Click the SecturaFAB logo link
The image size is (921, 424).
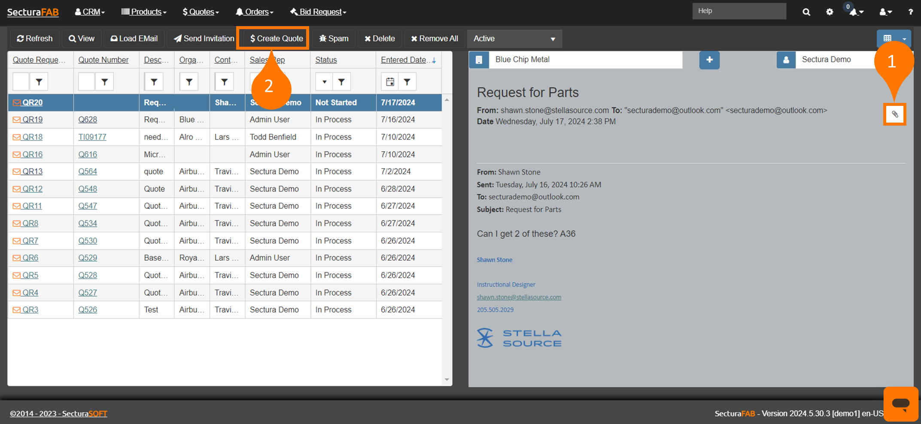click(x=33, y=12)
